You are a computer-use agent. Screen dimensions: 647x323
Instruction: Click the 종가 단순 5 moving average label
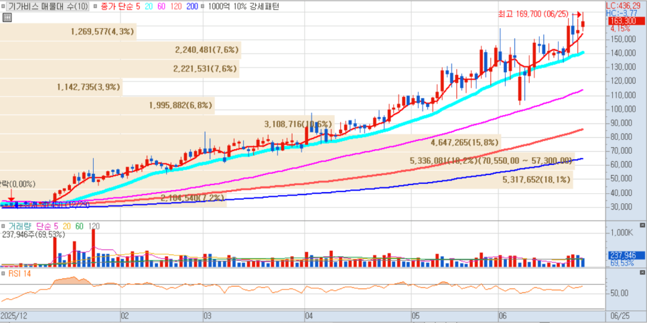click(x=120, y=7)
